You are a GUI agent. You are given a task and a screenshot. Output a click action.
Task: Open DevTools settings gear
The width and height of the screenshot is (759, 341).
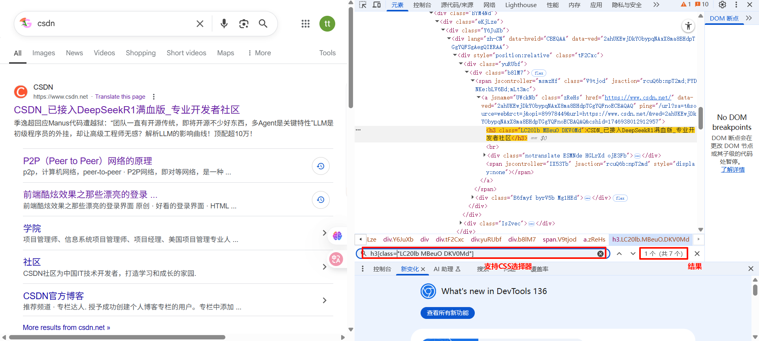click(x=722, y=5)
